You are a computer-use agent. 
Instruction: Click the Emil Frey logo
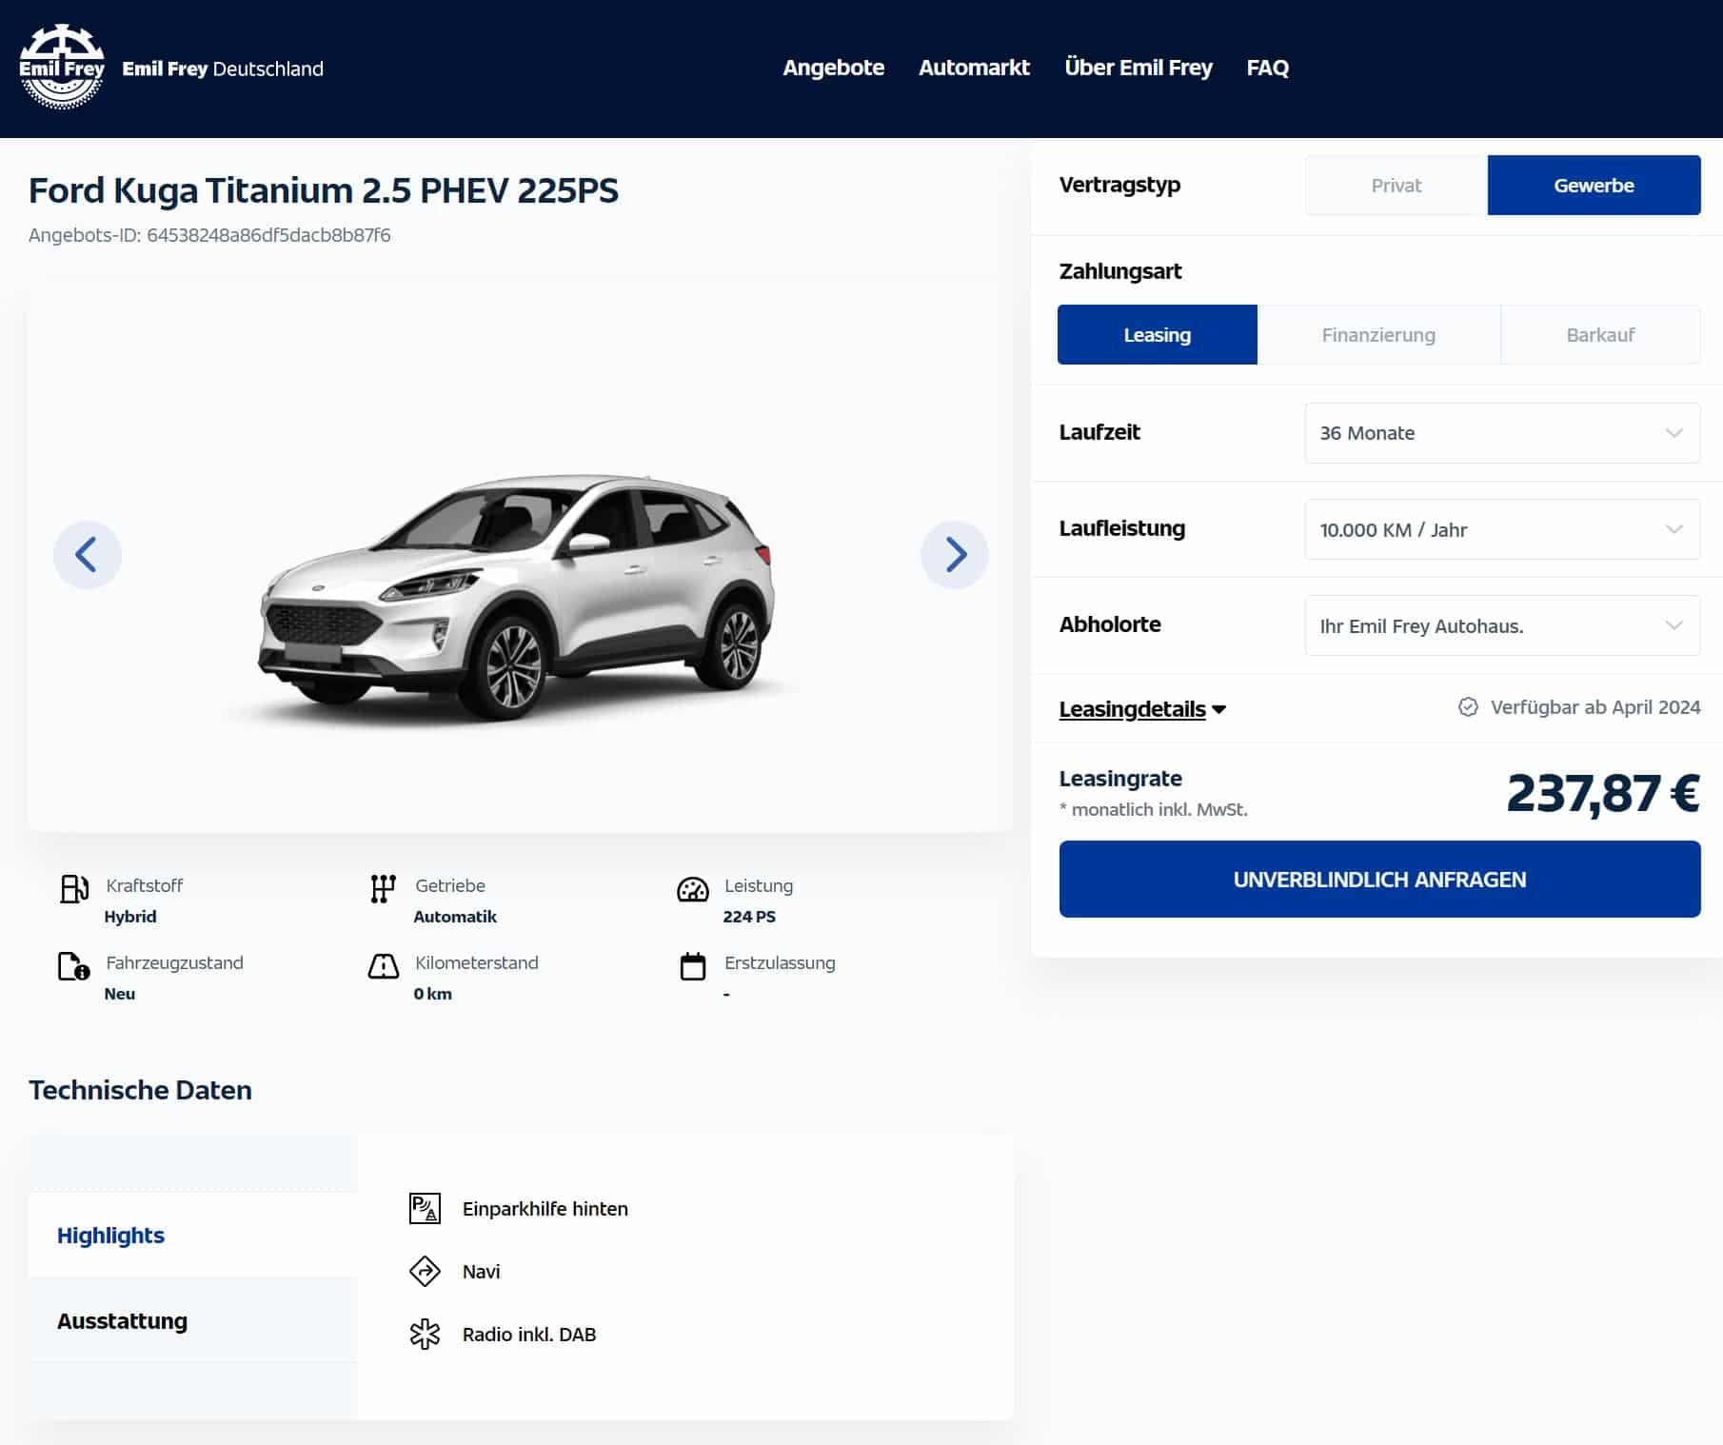pyautogui.click(x=62, y=68)
